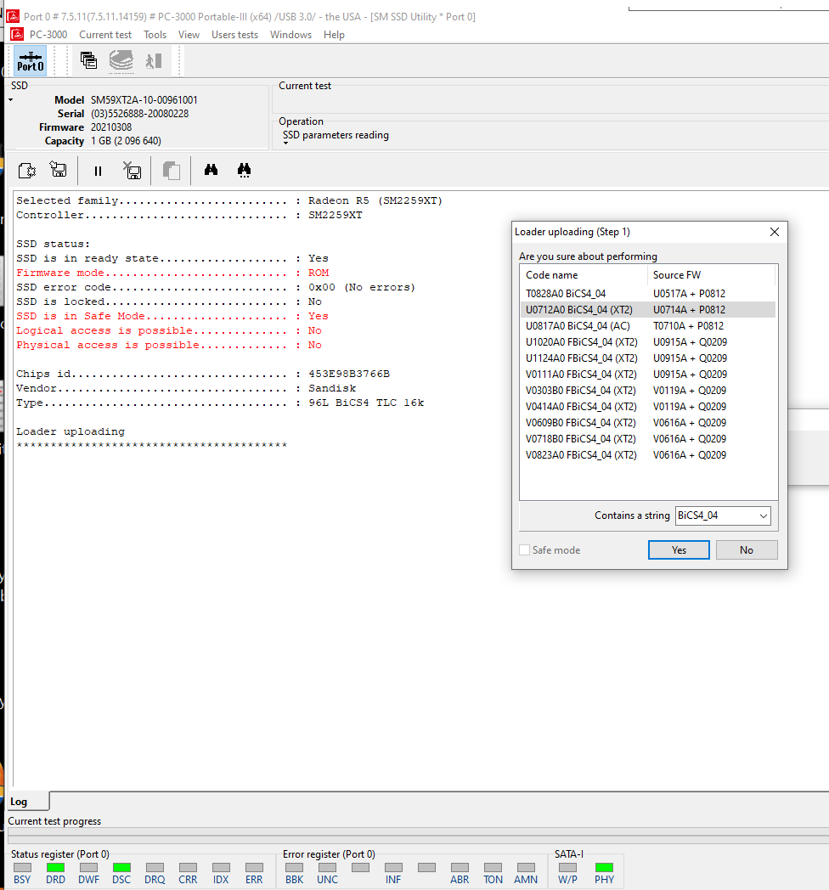Click the Chips id 453E98B3766B value
The height and width of the screenshot is (890, 829).
click(349, 374)
